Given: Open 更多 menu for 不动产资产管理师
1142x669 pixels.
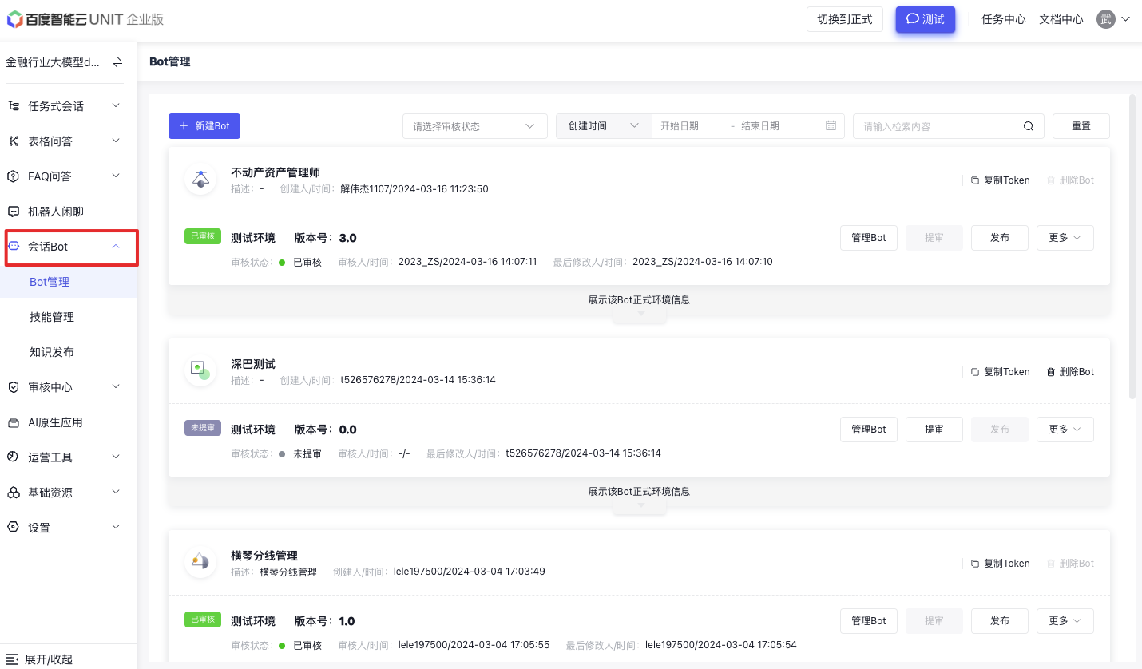Looking at the screenshot, I should pos(1065,238).
